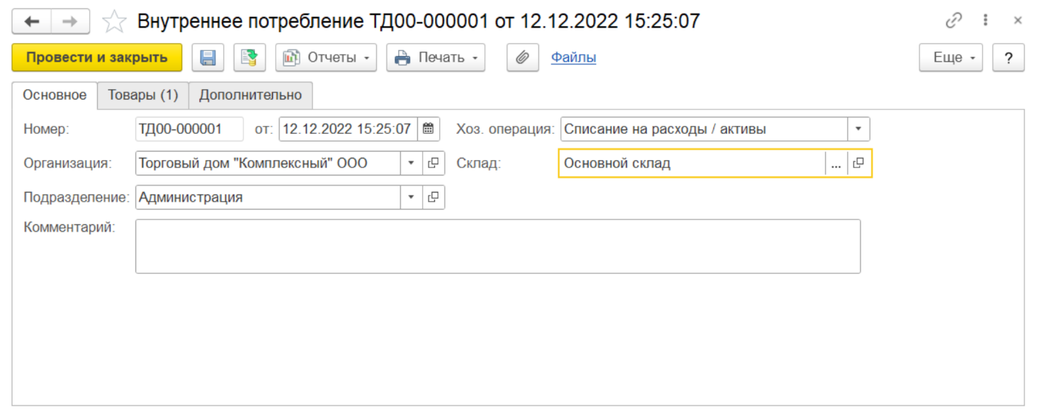Switch to the Дополнительно tab

coord(250,96)
